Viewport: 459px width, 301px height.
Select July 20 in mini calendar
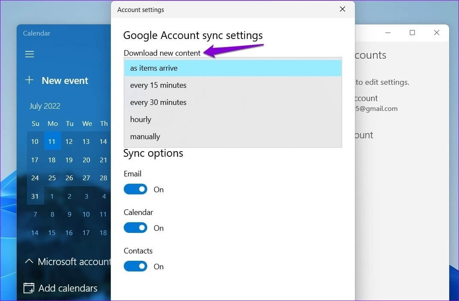point(86,160)
